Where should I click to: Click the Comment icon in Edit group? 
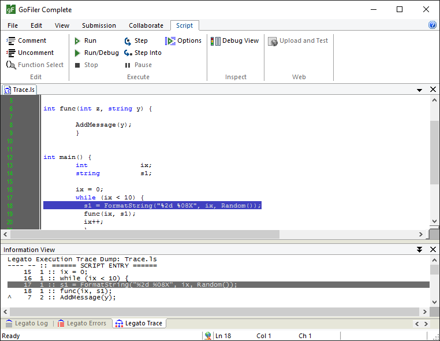[10, 40]
